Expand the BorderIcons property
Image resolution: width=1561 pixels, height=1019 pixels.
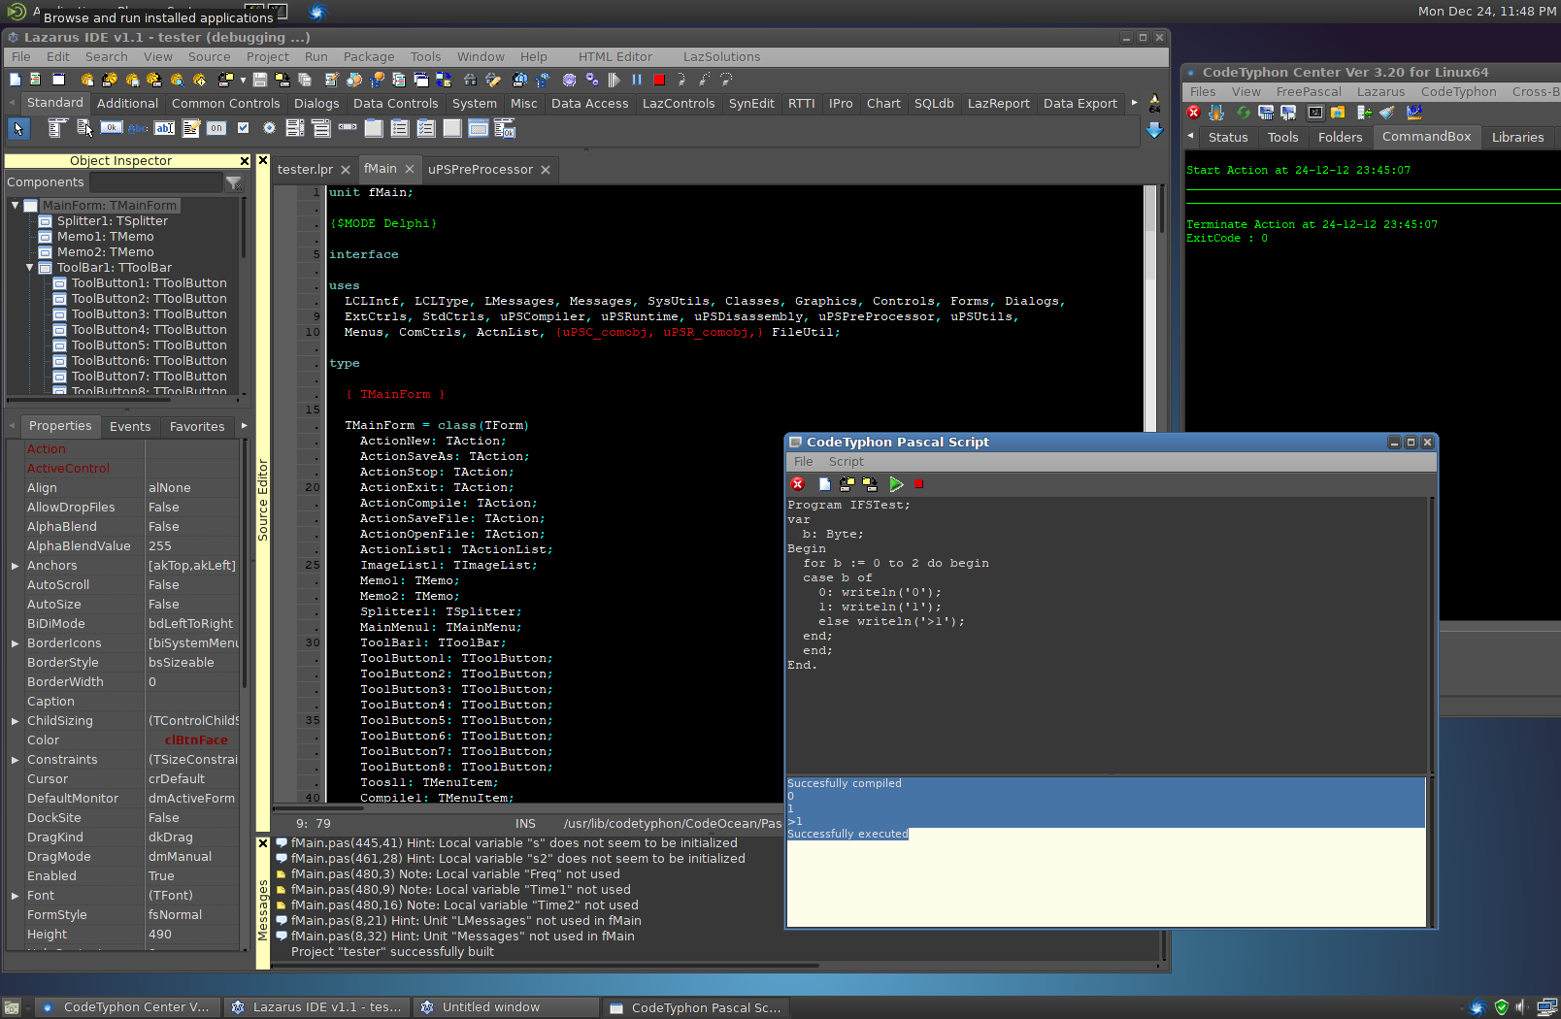15,643
